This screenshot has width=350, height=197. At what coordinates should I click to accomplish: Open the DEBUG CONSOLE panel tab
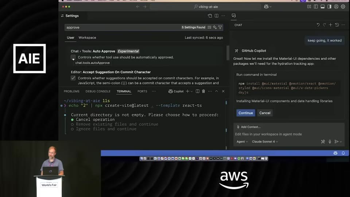click(98, 91)
